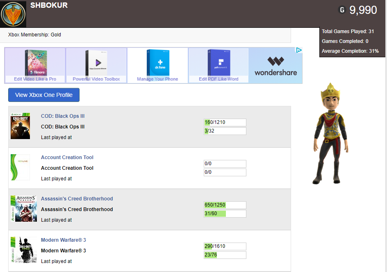The image size is (387, 272).
Task: Click bold 'Modern Warfare® 3' title text
Action: pyautogui.click(x=64, y=251)
